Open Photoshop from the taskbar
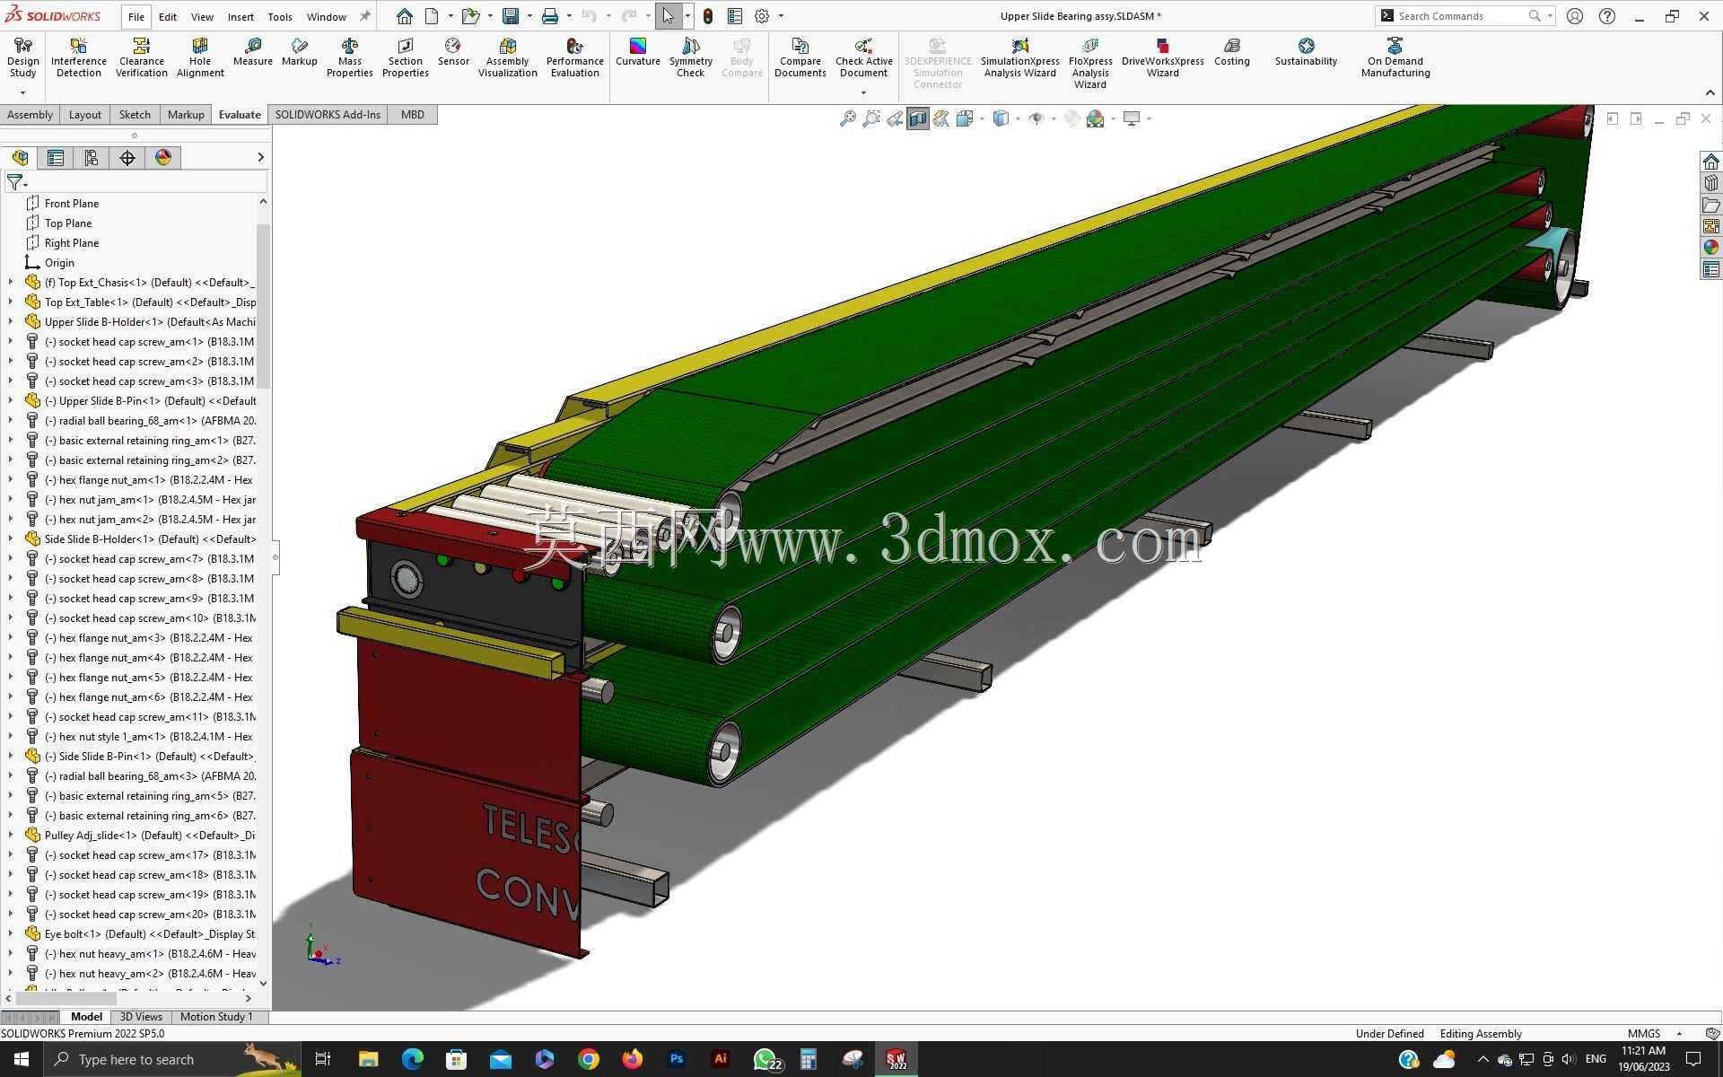This screenshot has width=1723, height=1077. pos(677,1059)
